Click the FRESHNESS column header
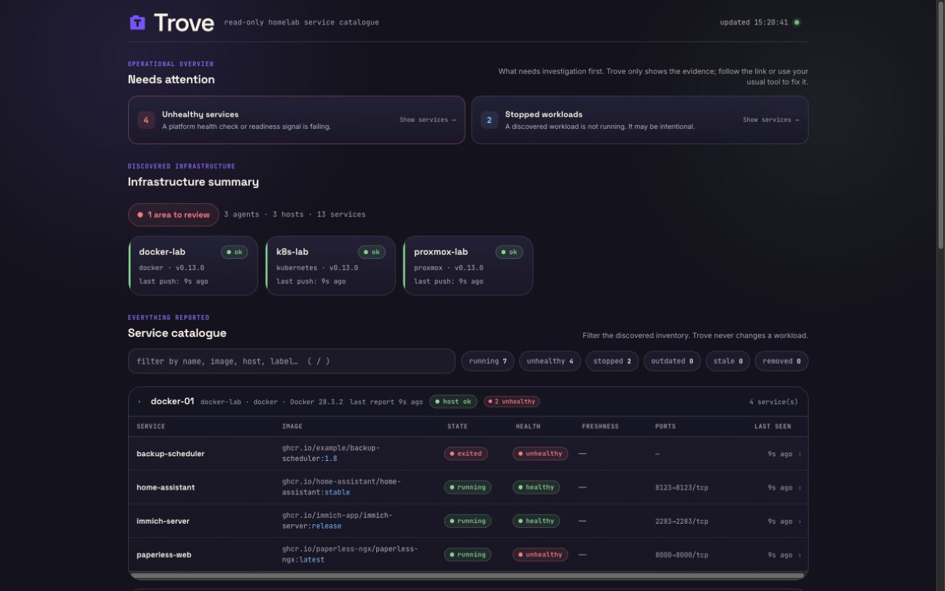 point(600,427)
